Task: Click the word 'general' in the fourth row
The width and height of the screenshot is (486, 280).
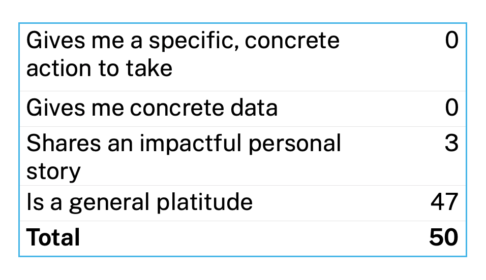Action: click(109, 203)
